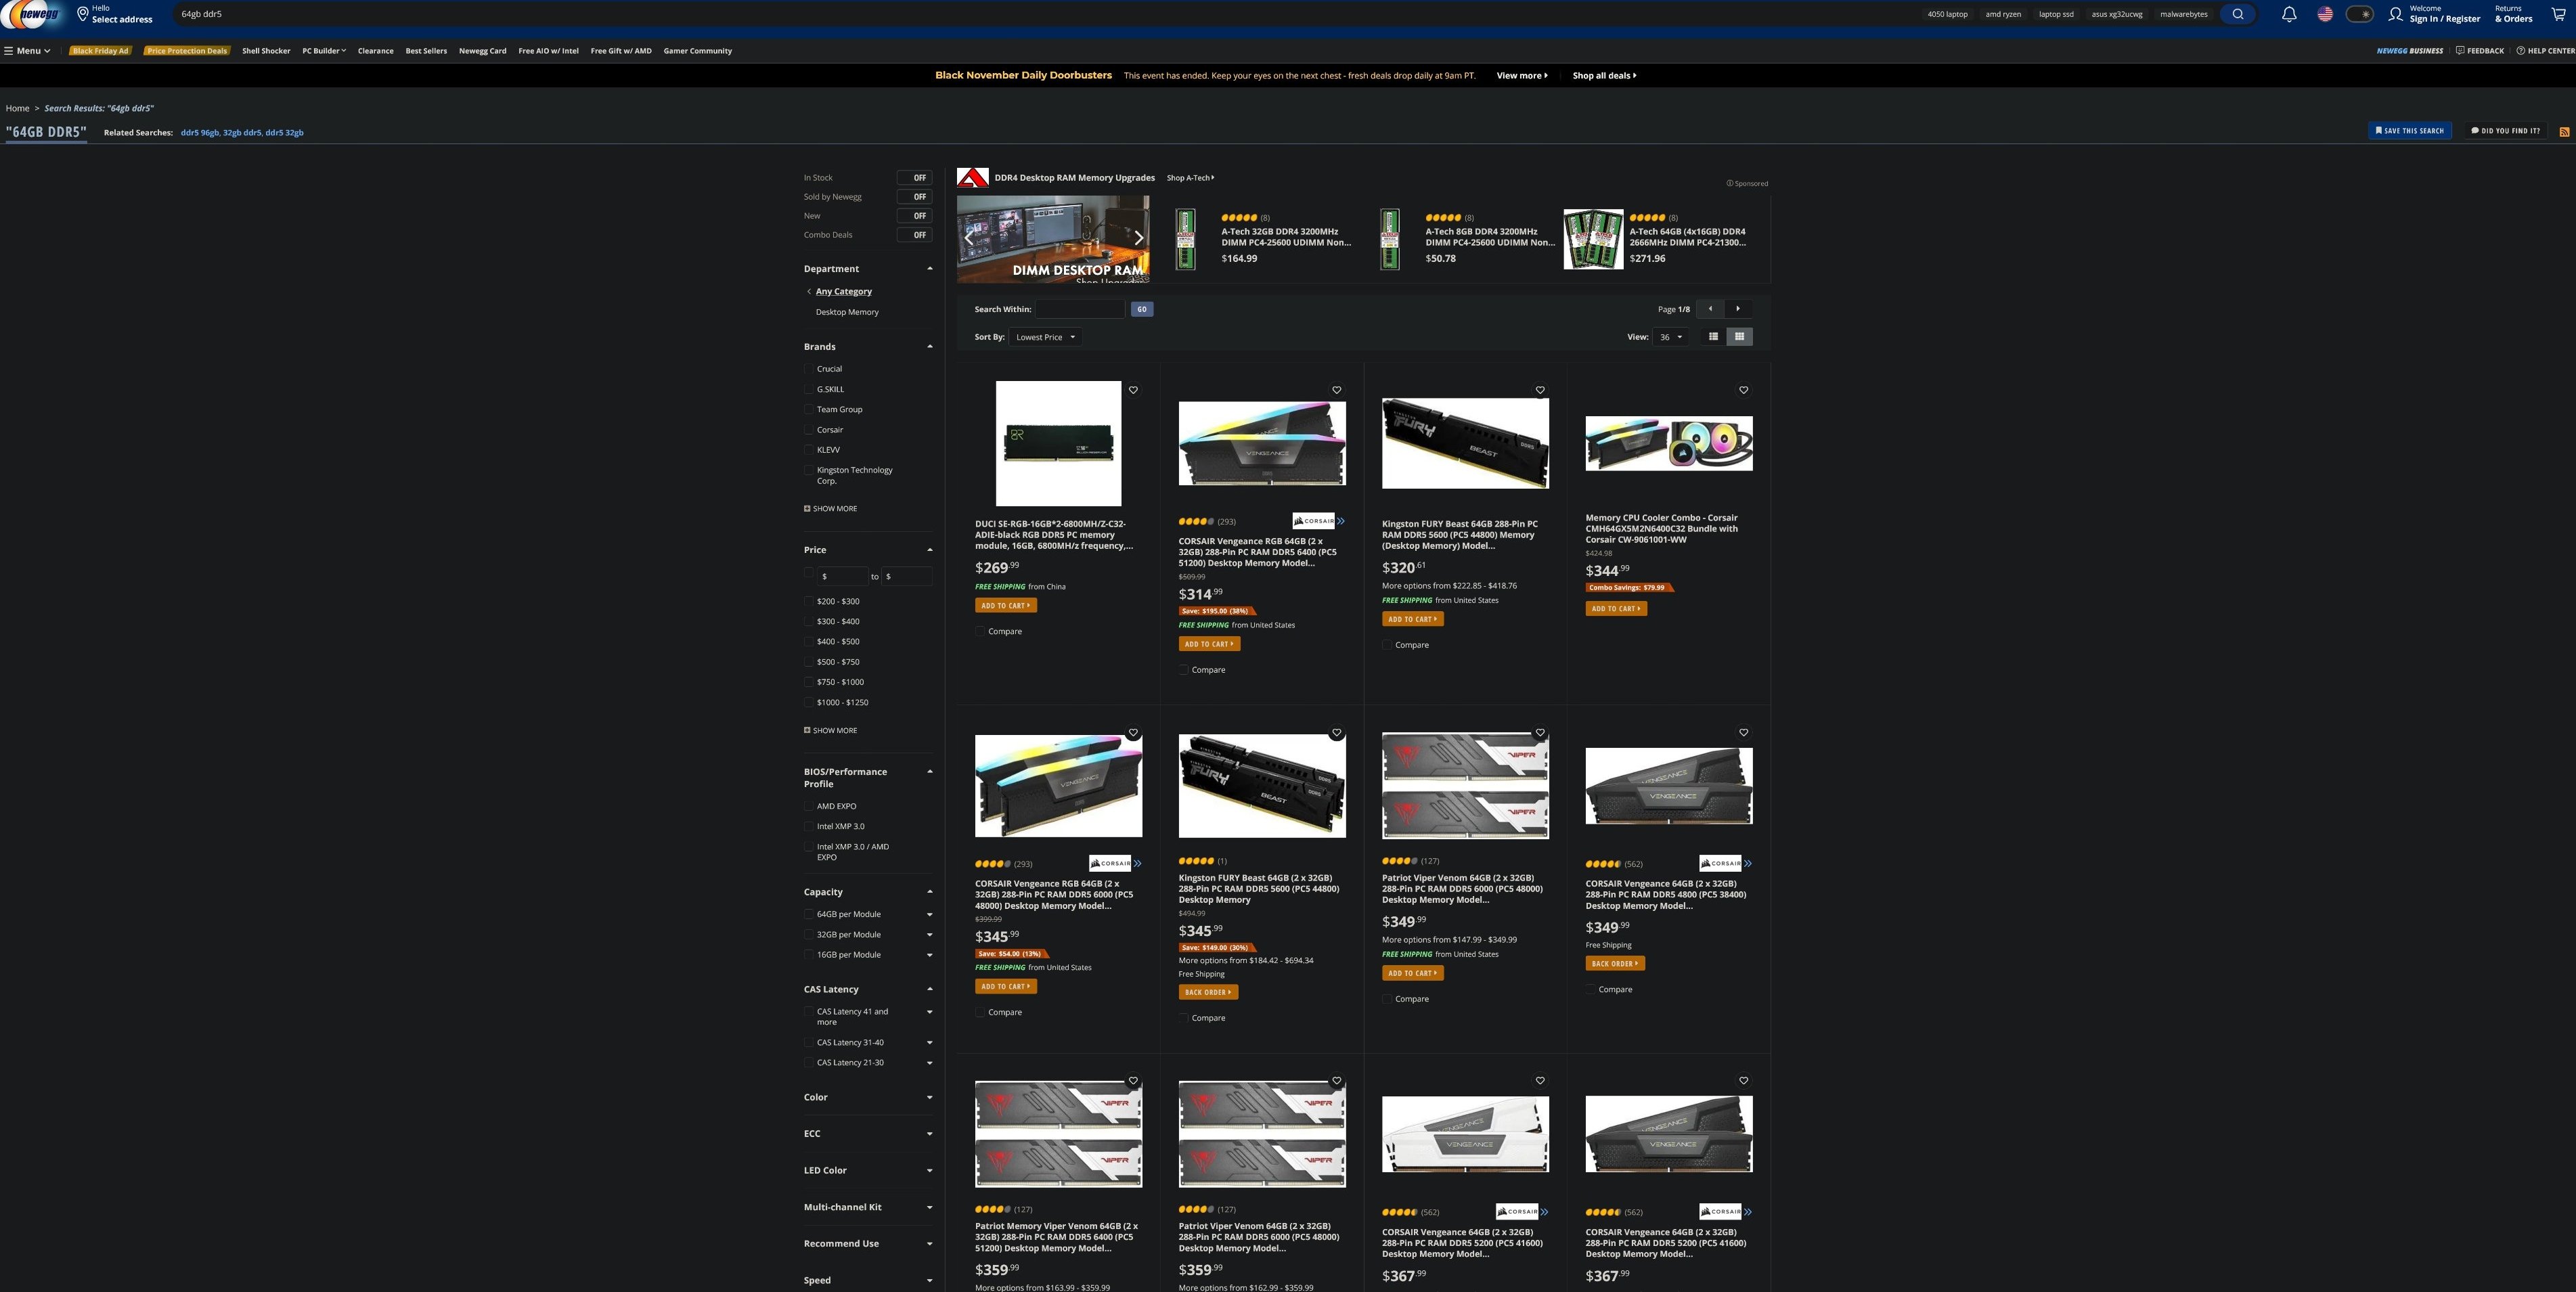The image size is (2576, 1292).
Task: Wishlist the DUCI memory heart icon
Action: tap(1133, 390)
